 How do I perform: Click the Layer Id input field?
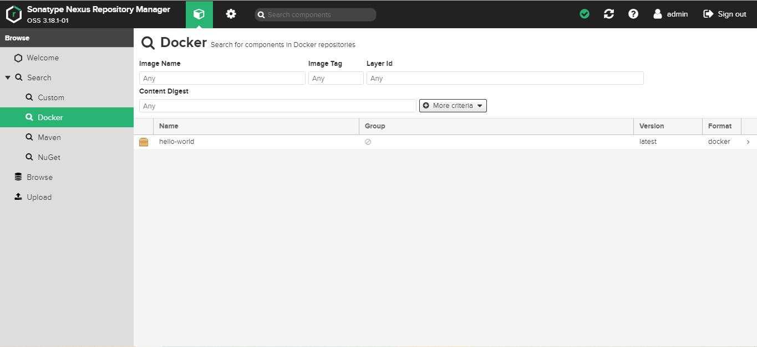click(x=505, y=78)
